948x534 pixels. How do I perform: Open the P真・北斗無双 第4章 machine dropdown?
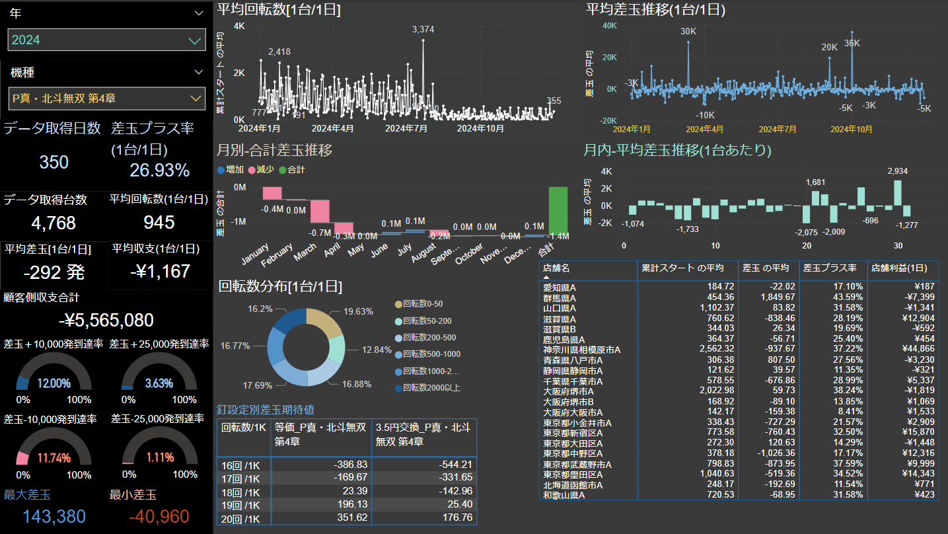pyautogui.click(x=106, y=98)
